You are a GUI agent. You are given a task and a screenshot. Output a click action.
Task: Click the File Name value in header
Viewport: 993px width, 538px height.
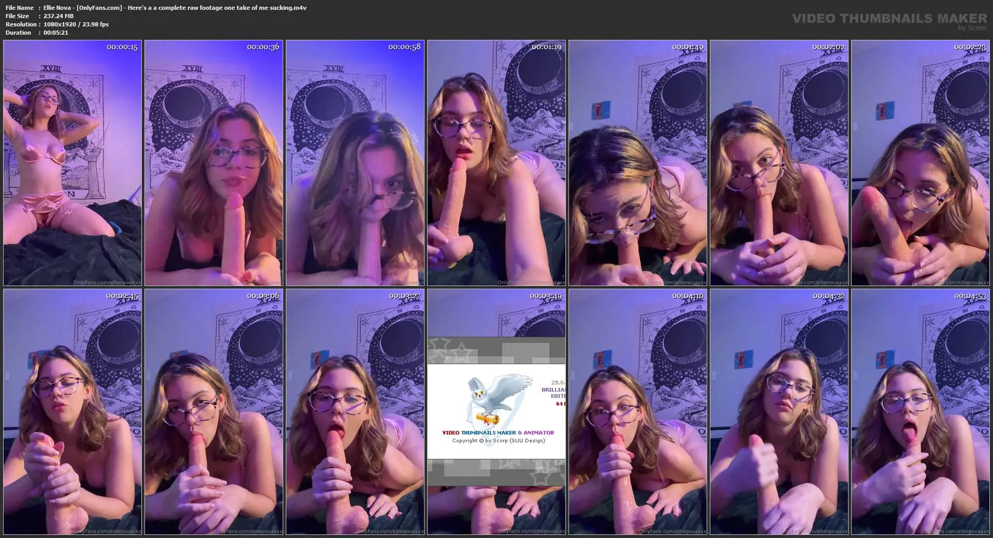coord(175,8)
